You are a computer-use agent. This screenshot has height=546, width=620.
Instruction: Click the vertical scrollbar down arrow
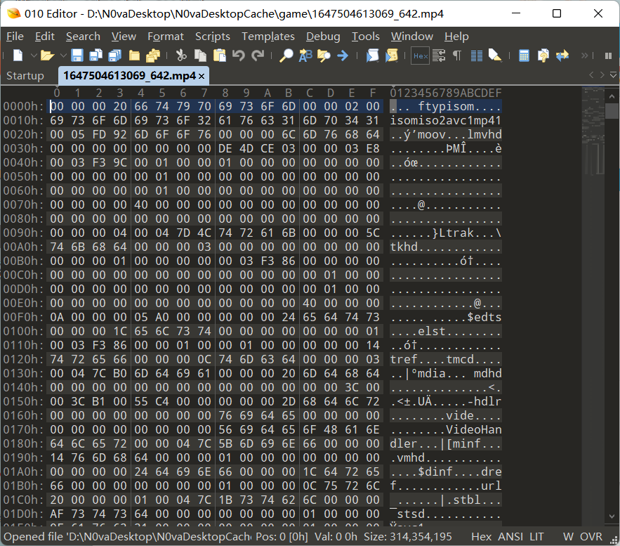pyautogui.click(x=612, y=516)
